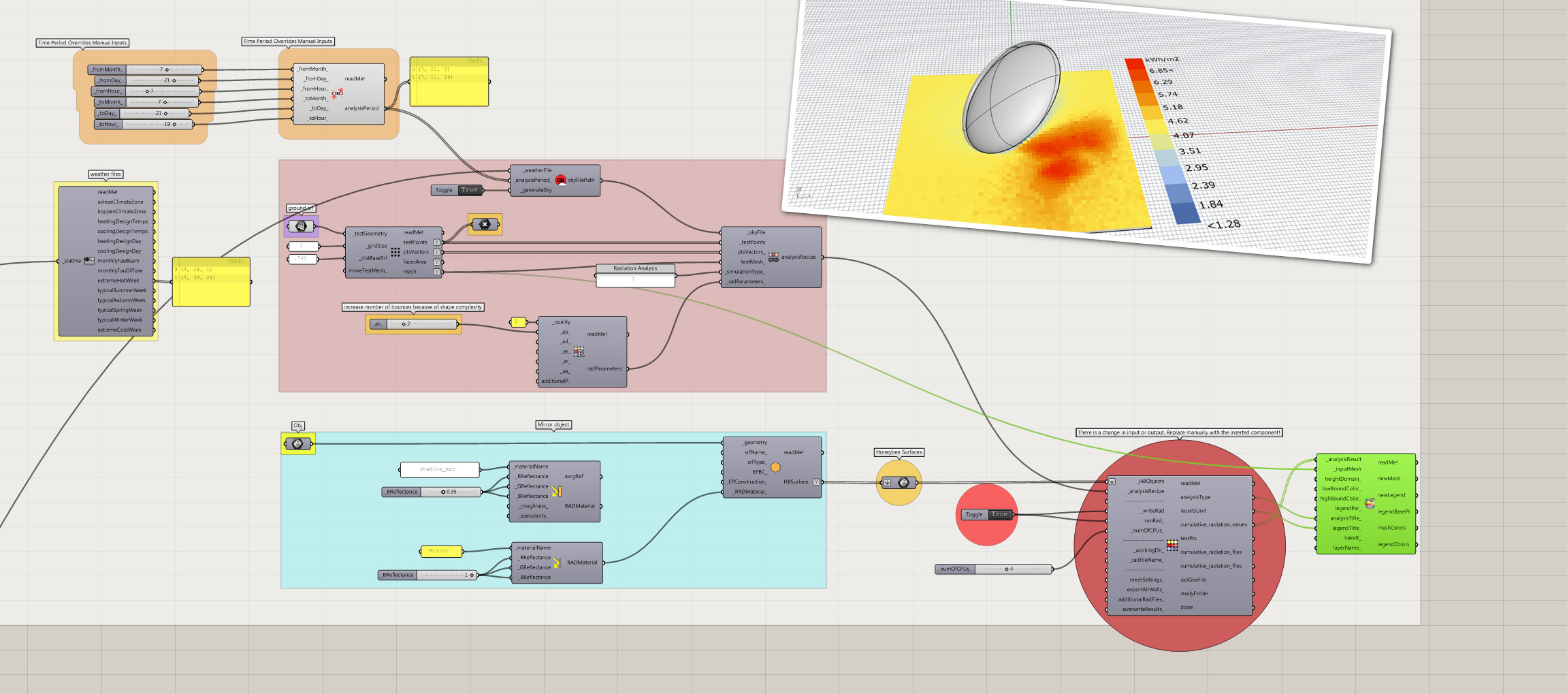Select yellow panel showing analysis period data
This screenshot has width=1567, height=694.
coord(449,82)
